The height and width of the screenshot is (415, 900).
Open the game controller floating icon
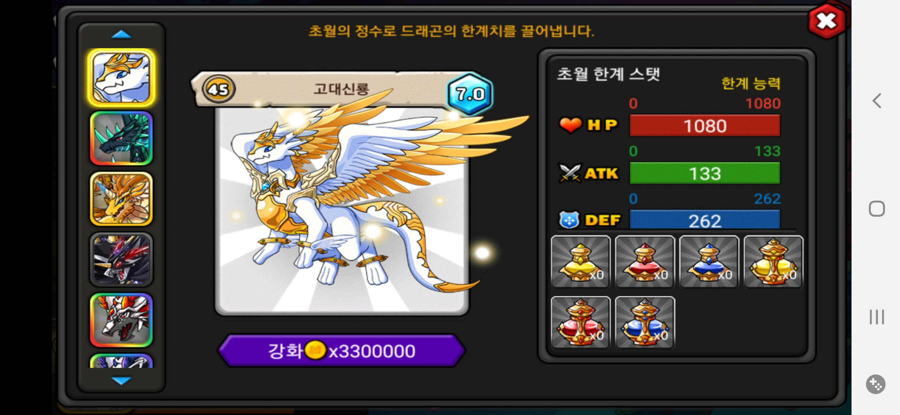(876, 384)
